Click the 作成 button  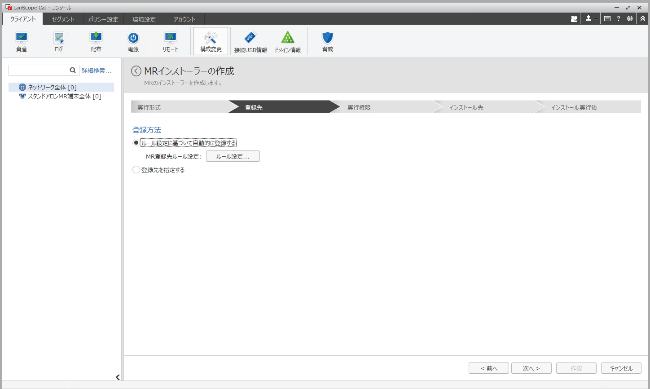(x=576, y=368)
